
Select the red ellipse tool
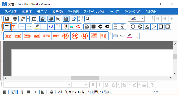65,27
